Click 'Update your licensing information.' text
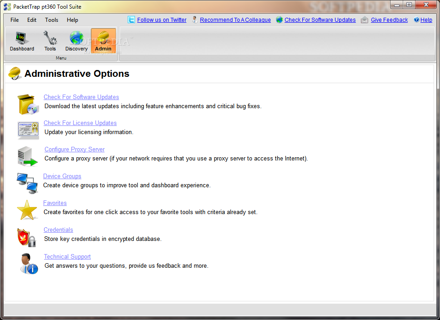The height and width of the screenshot is (320, 440). click(89, 132)
